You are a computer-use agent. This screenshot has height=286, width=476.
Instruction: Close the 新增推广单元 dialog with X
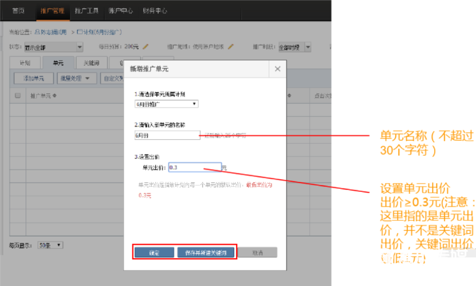click(x=277, y=68)
